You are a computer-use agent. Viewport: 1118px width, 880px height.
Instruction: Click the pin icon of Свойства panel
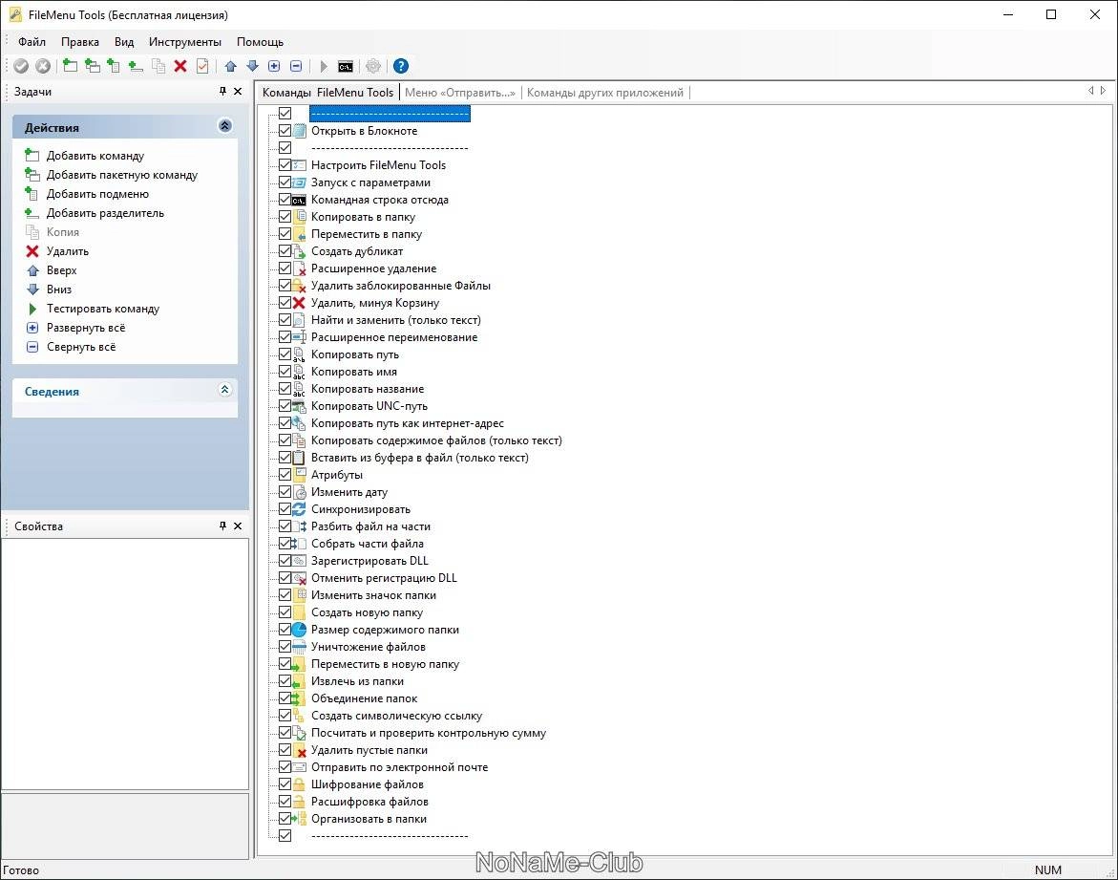tap(222, 526)
